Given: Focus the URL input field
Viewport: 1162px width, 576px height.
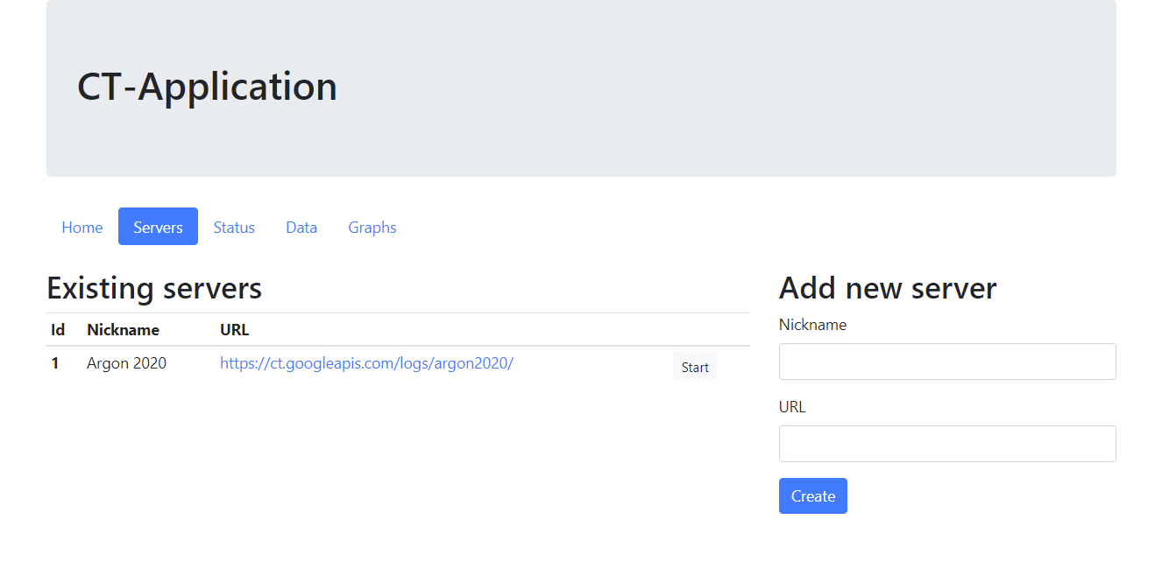Looking at the screenshot, I should [947, 444].
